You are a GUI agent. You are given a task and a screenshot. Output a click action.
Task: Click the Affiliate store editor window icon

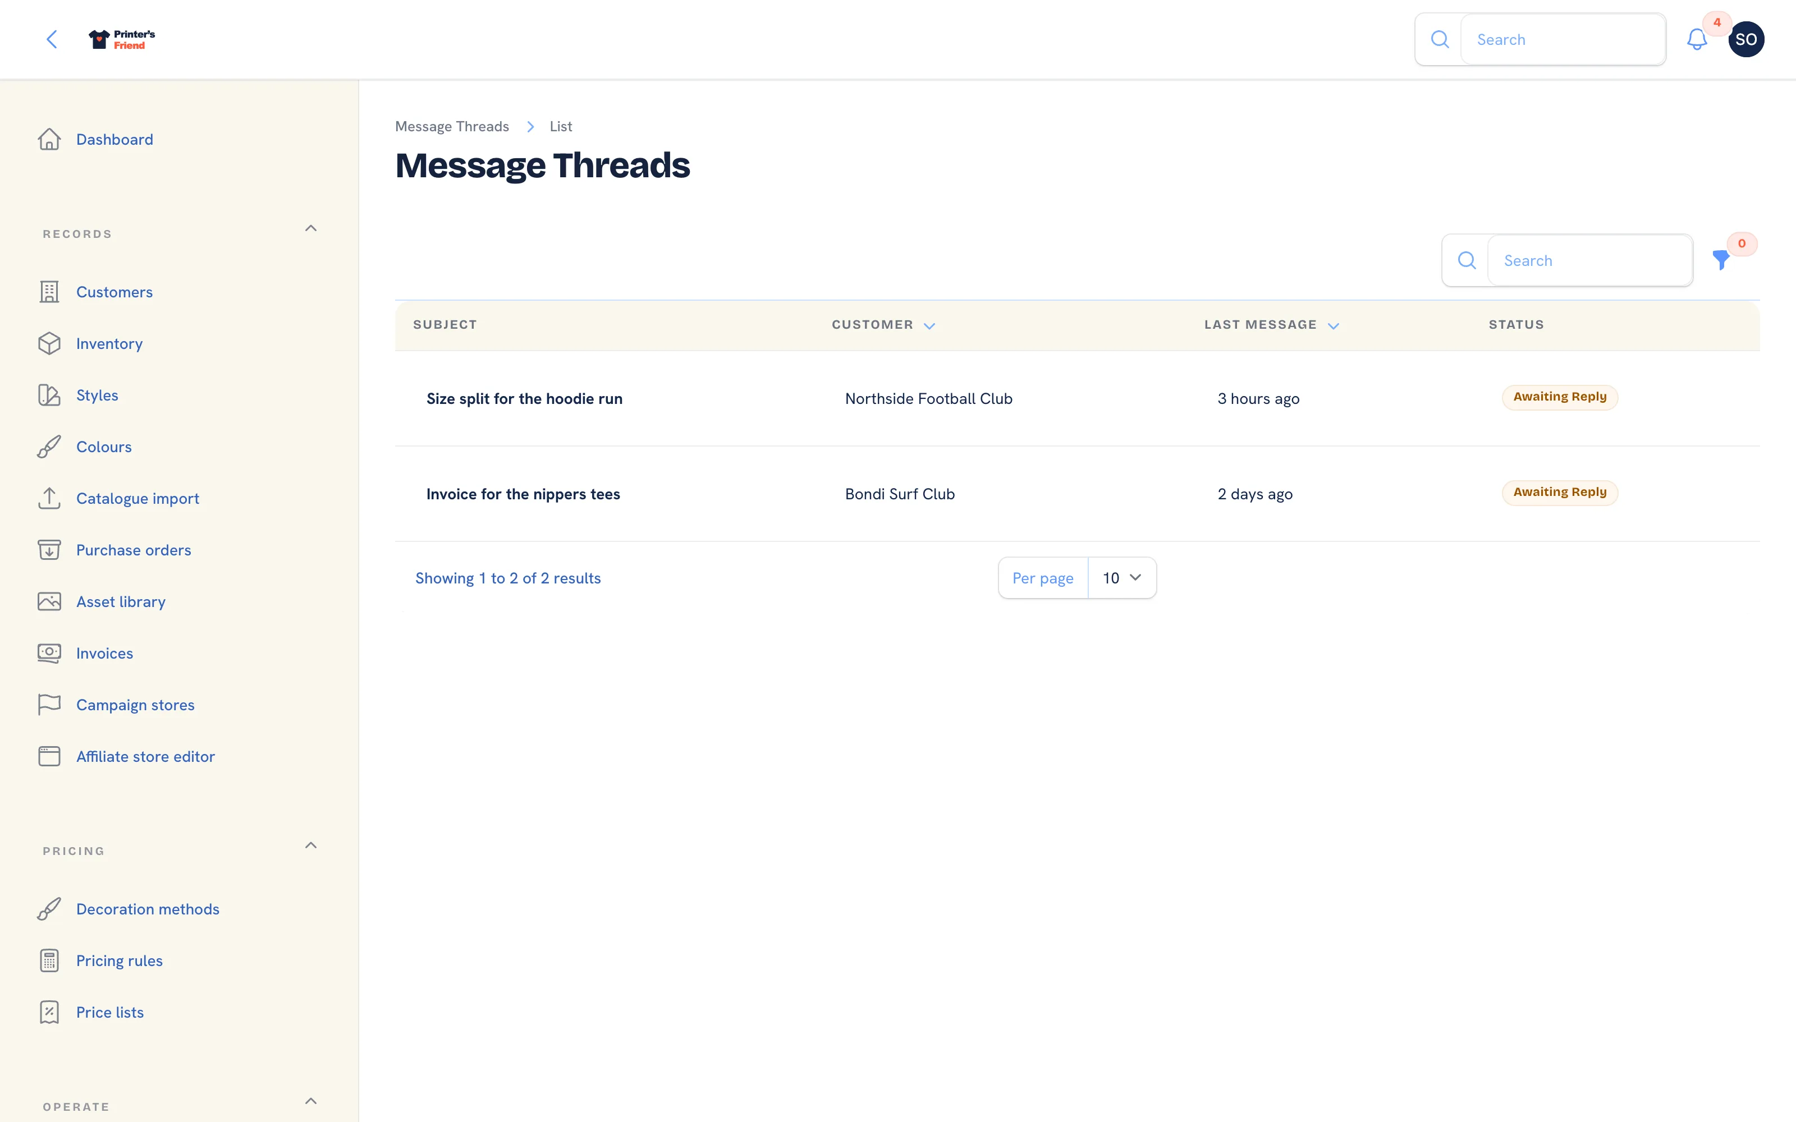[49, 756]
